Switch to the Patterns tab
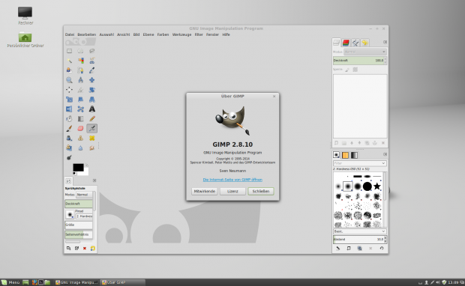This screenshot has width=465, height=286. (345, 155)
